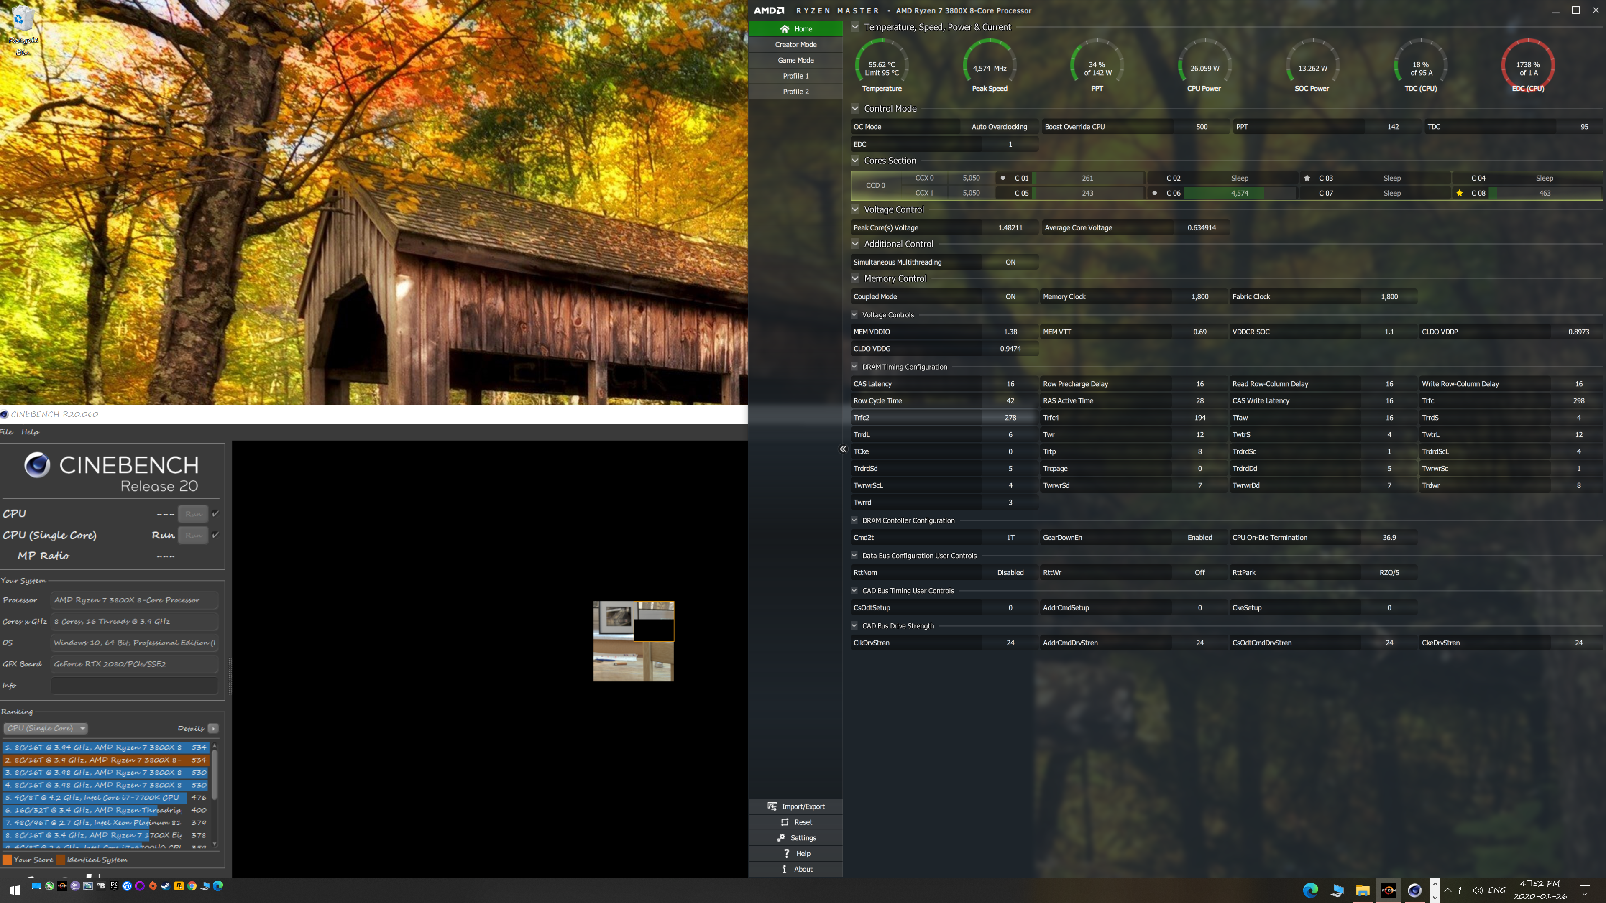Open the Cinebench Help menu
This screenshot has height=903, width=1606.
(30, 432)
